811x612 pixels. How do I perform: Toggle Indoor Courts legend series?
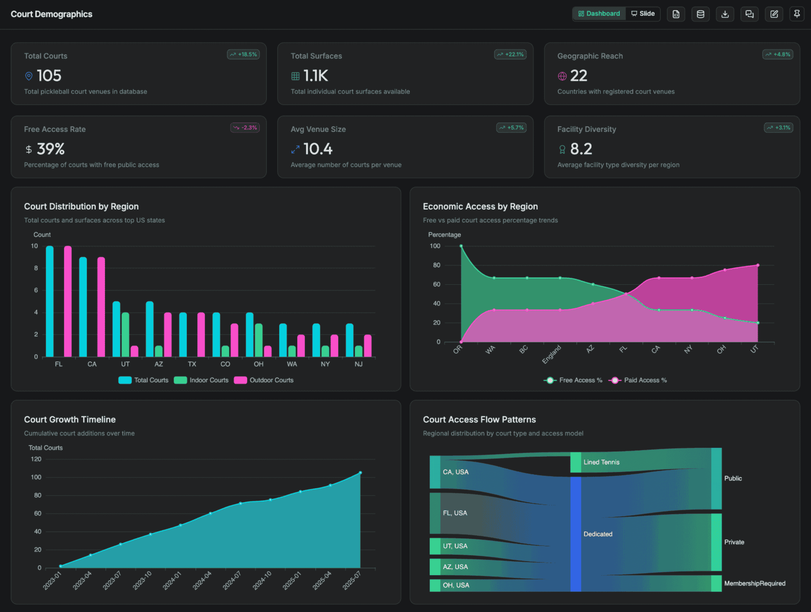[x=201, y=380]
